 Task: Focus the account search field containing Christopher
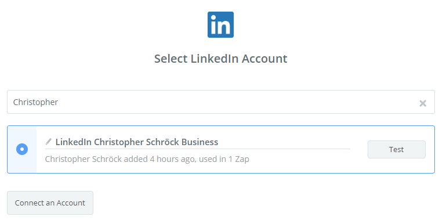click(x=220, y=102)
